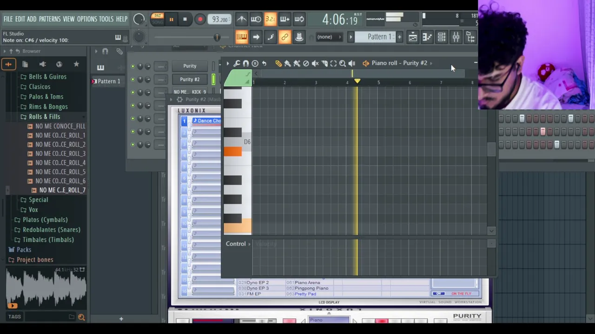Toggle the sixth channel rack mute LED
The image size is (595, 334).
pos(132,131)
